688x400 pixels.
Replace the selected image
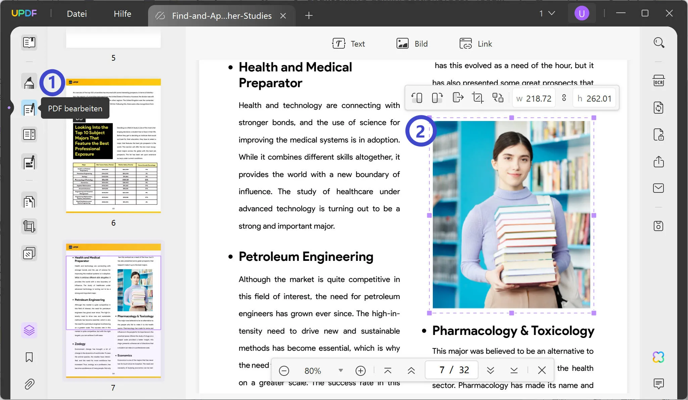pos(498,98)
